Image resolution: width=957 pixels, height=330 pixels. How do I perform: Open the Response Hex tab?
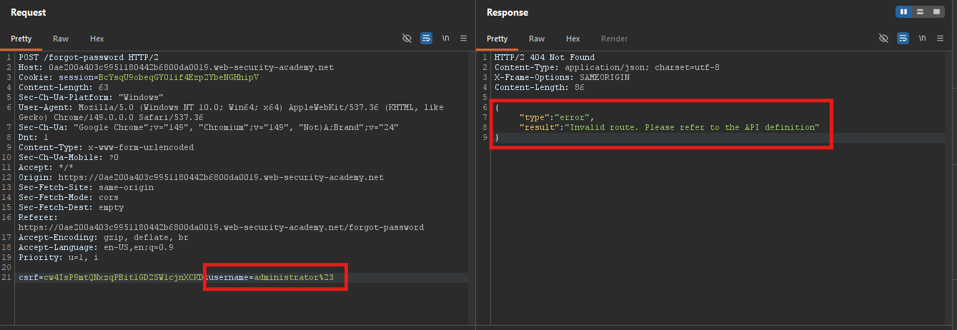click(573, 39)
